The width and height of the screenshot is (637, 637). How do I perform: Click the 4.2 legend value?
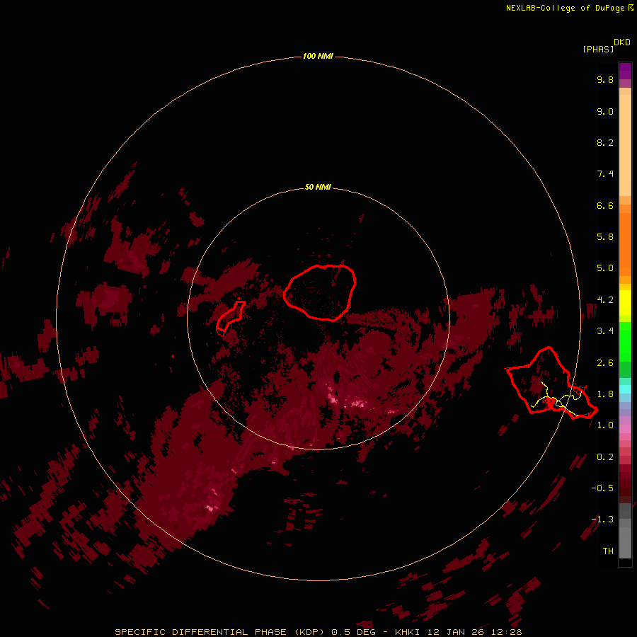click(x=605, y=300)
